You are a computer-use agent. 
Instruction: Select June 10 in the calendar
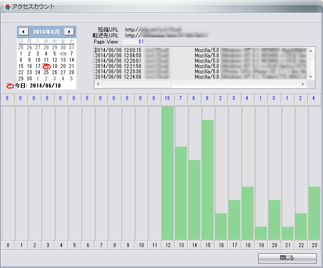coord(38,60)
